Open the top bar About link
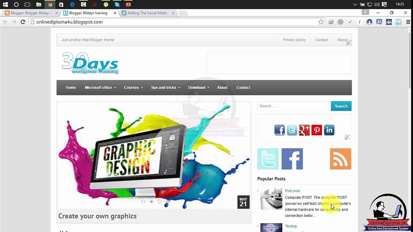The width and height of the screenshot is (413, 232). pyautogui.click(x=342, y=40)
